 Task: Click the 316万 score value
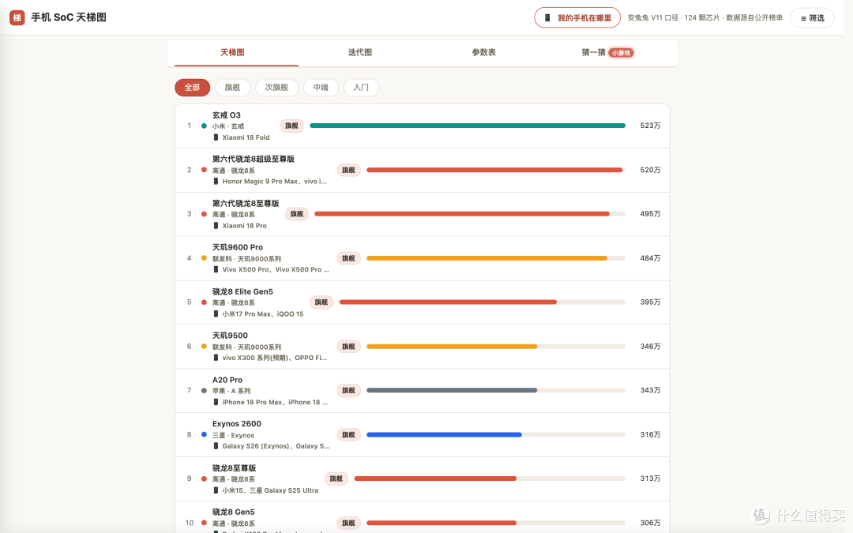coord(650,434)
